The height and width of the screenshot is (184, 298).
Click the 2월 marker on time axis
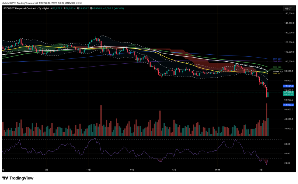tap(261, 169)
